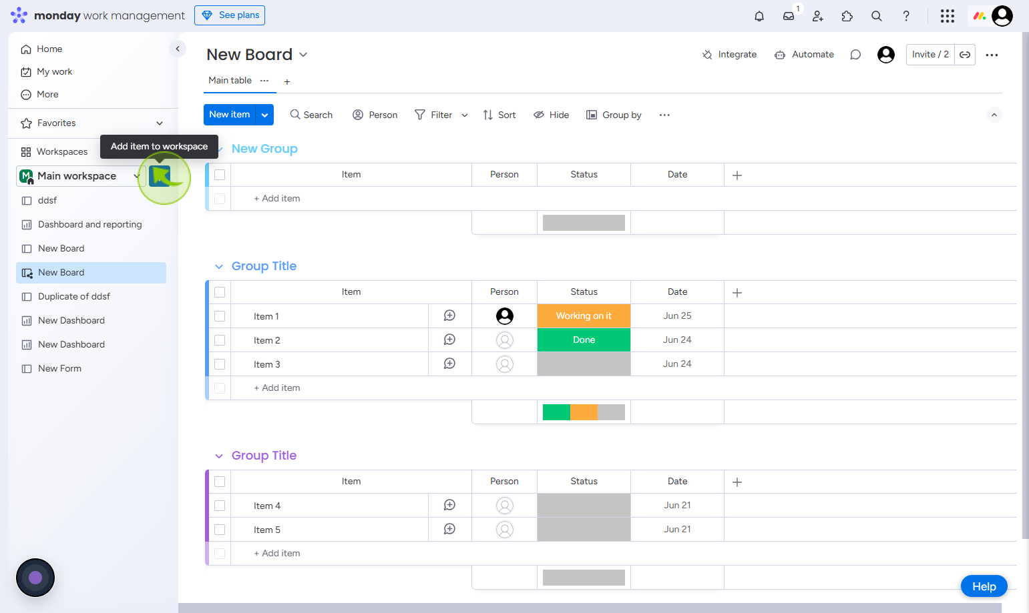Select the Main table tab
1029x613 pixels.
230,80
